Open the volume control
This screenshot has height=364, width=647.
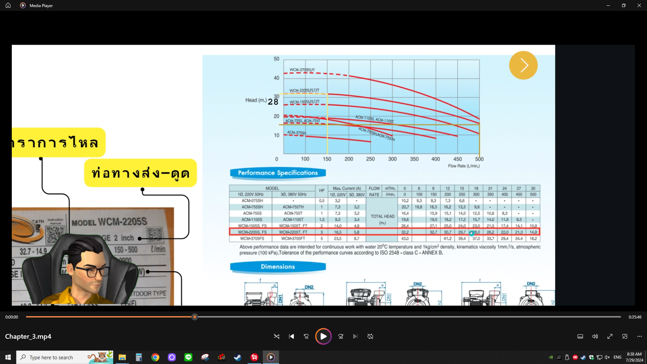click(x=595, y=336)
